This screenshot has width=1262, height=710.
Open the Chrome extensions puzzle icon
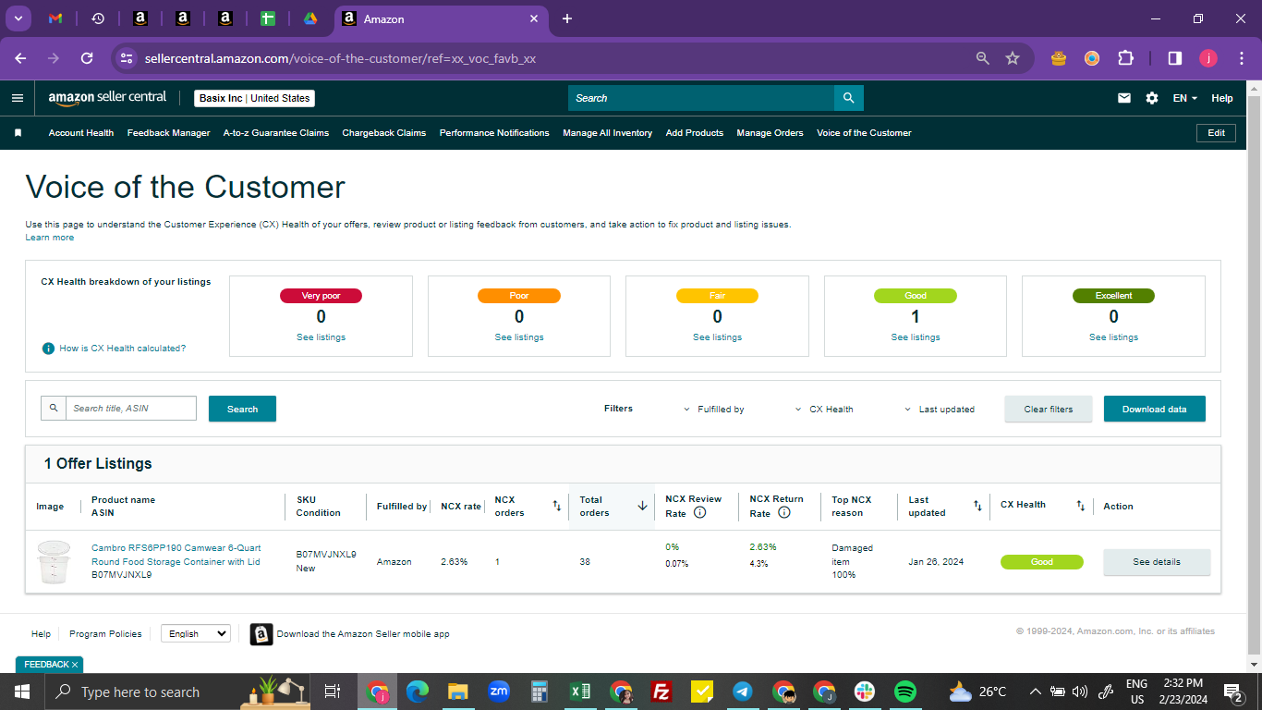(x=1125, y=58)
